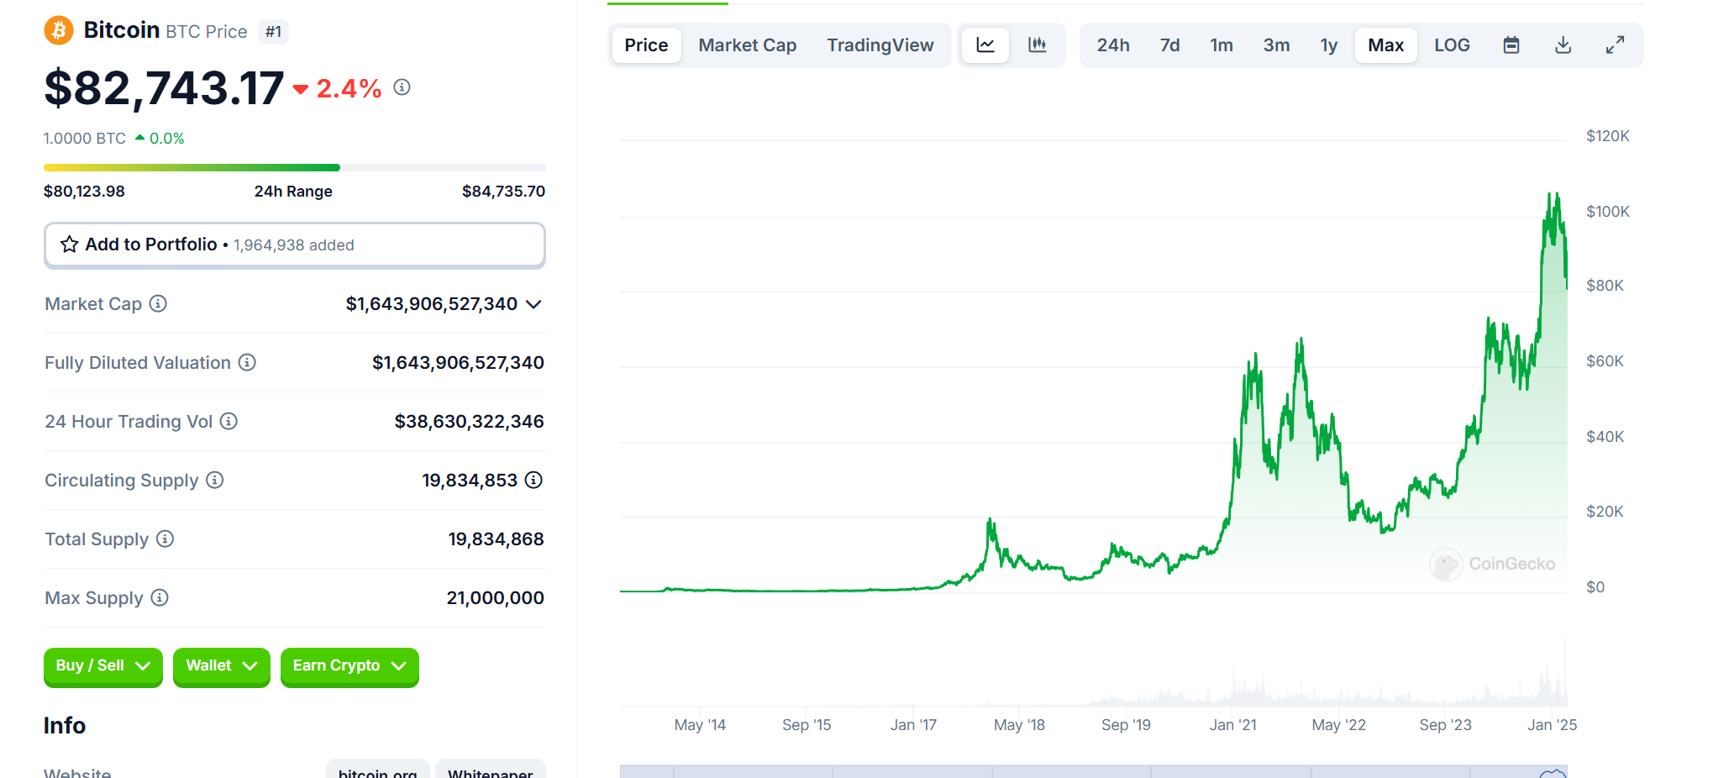
Task: Click the 24h low $80,123.98
Action: click(x=84, y=192)
